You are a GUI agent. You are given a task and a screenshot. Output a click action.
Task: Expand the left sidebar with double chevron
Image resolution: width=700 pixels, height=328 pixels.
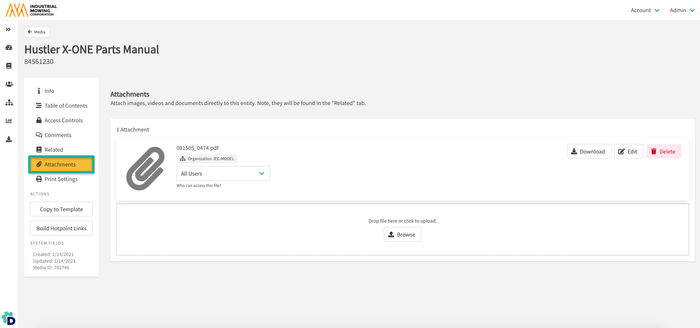8,29
